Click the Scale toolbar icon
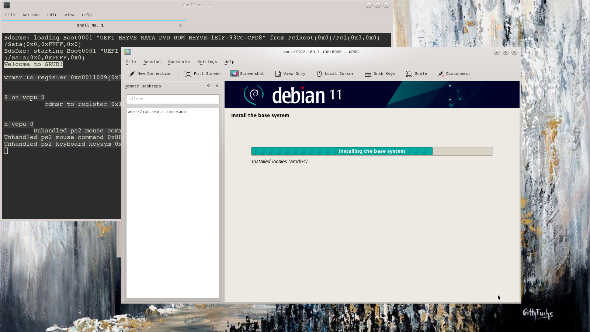Viewport: 590px width, 332px height. [409, 74]
